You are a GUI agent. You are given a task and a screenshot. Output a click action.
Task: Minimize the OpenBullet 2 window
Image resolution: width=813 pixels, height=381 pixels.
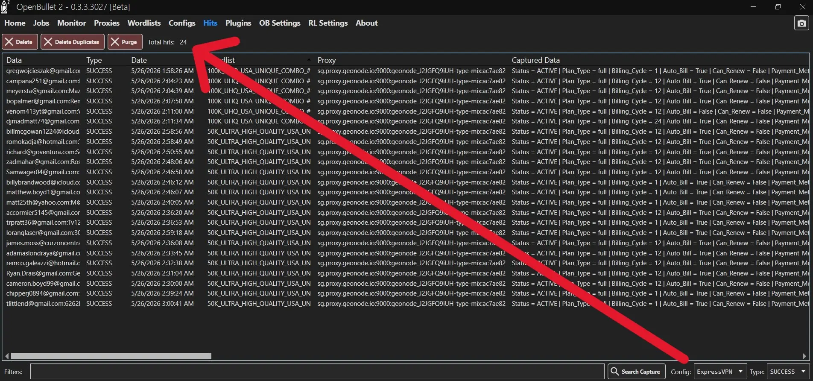pyautogui.click(x=753, y=7)
